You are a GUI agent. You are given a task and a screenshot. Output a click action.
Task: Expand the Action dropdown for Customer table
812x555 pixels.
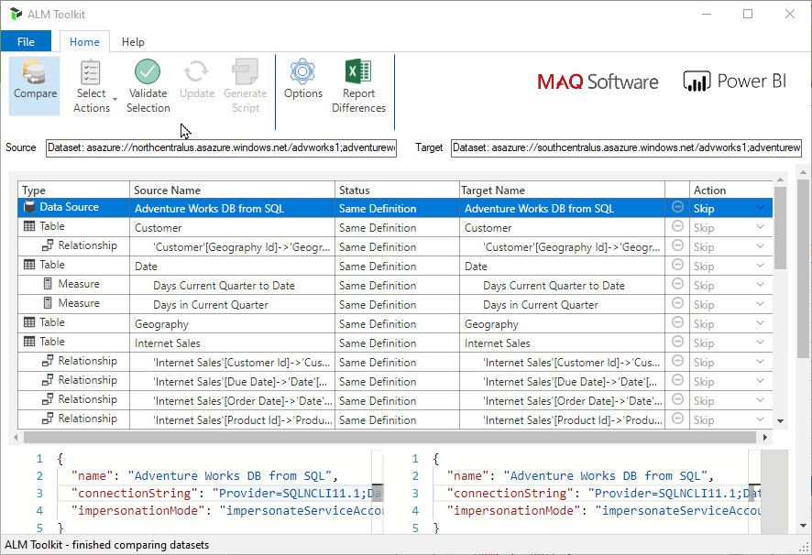(x=760, y=227)
